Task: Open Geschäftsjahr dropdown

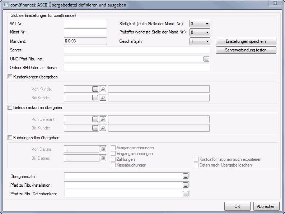Action: point(200,41)
